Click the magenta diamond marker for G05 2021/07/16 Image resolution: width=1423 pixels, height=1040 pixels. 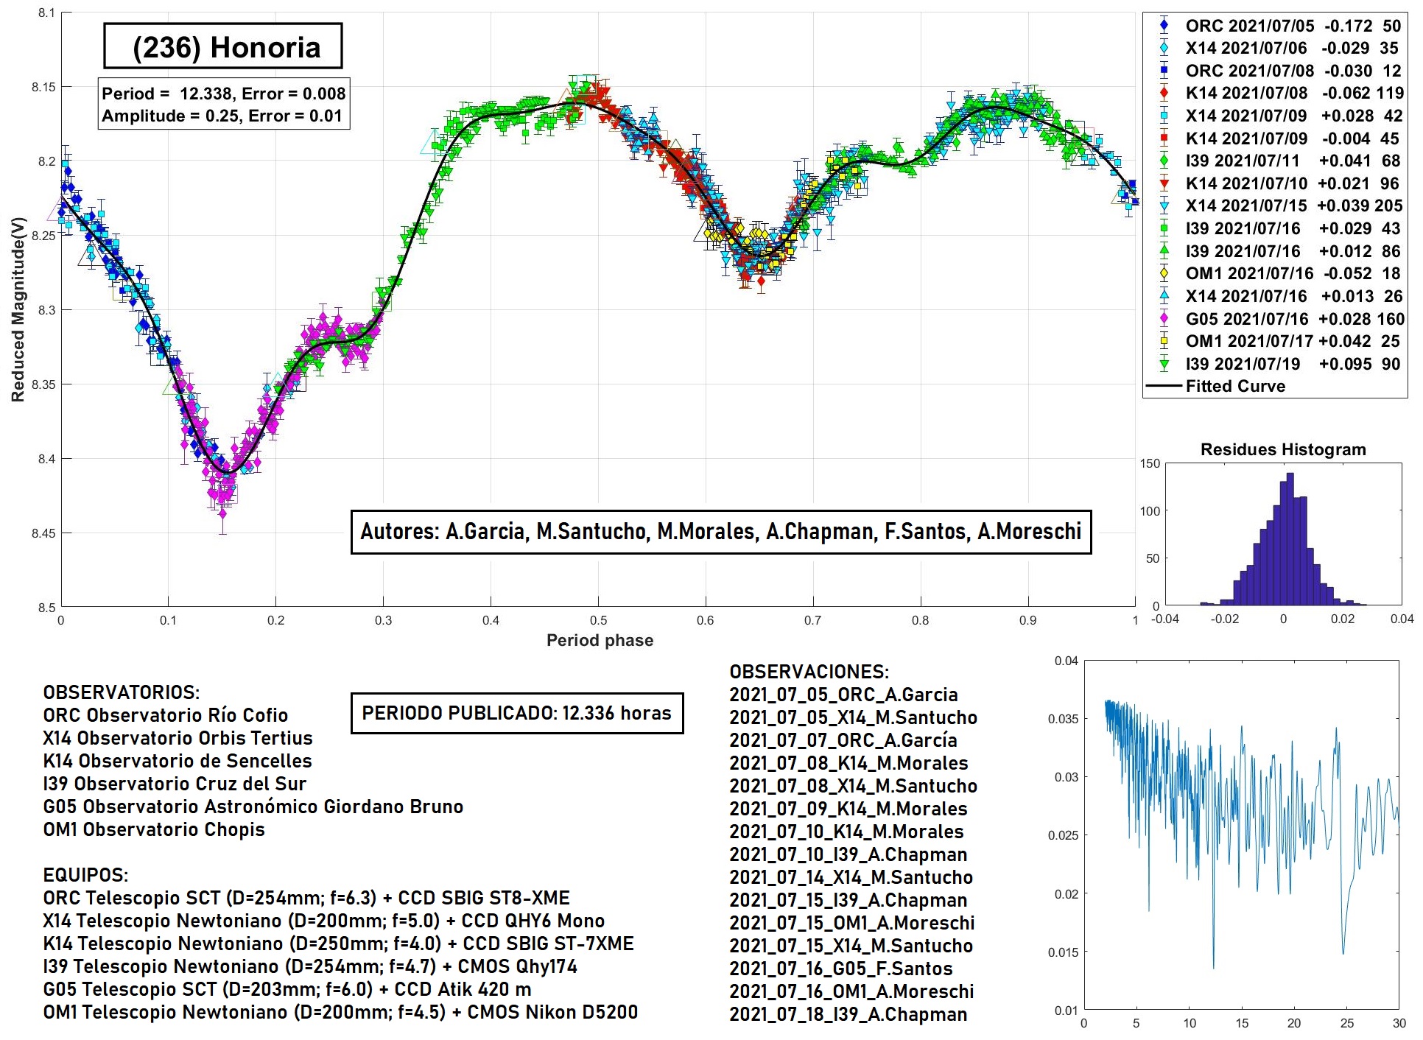(1164, 319)
